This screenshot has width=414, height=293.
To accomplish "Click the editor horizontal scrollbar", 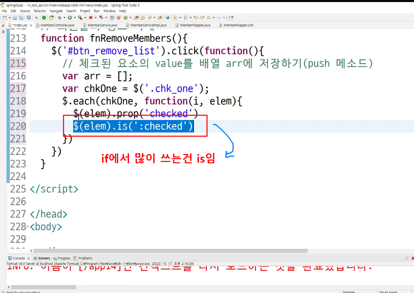I will [x=171, y=251].
